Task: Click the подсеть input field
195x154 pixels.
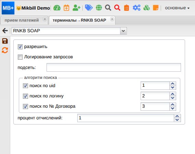Action: (x=114, y=68)
